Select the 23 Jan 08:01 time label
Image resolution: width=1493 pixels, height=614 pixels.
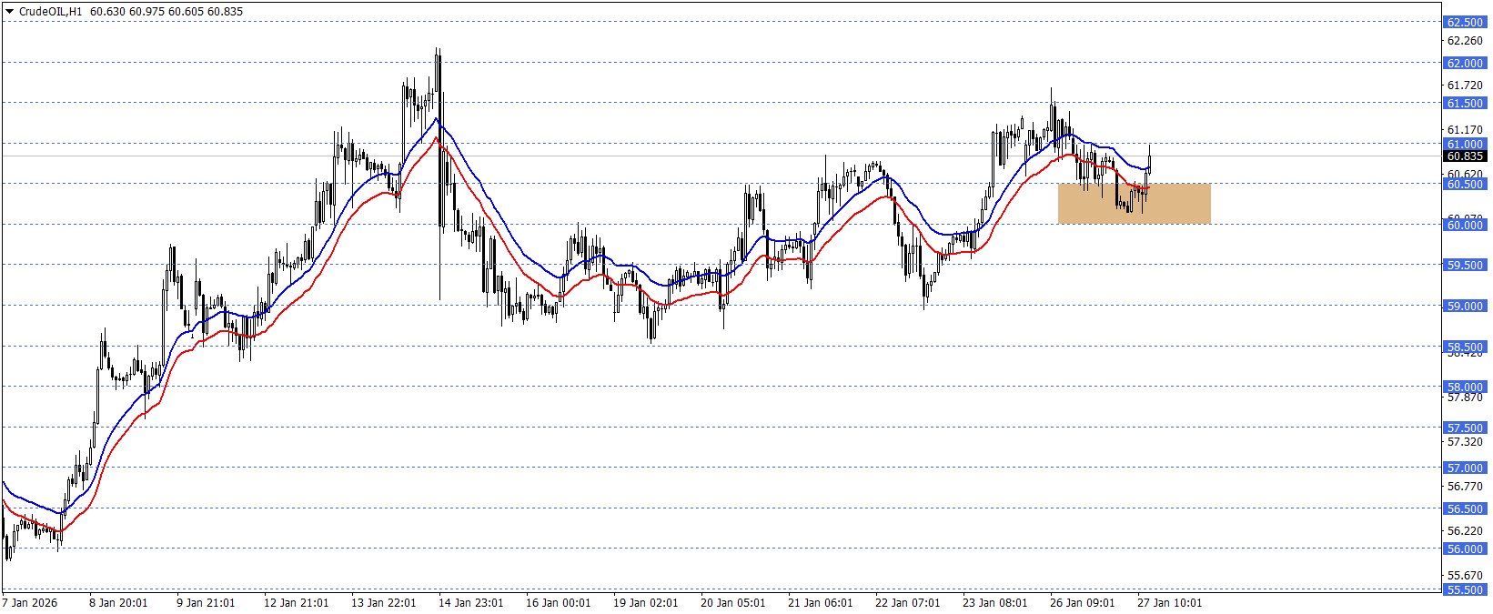click(x=994, y=603)
